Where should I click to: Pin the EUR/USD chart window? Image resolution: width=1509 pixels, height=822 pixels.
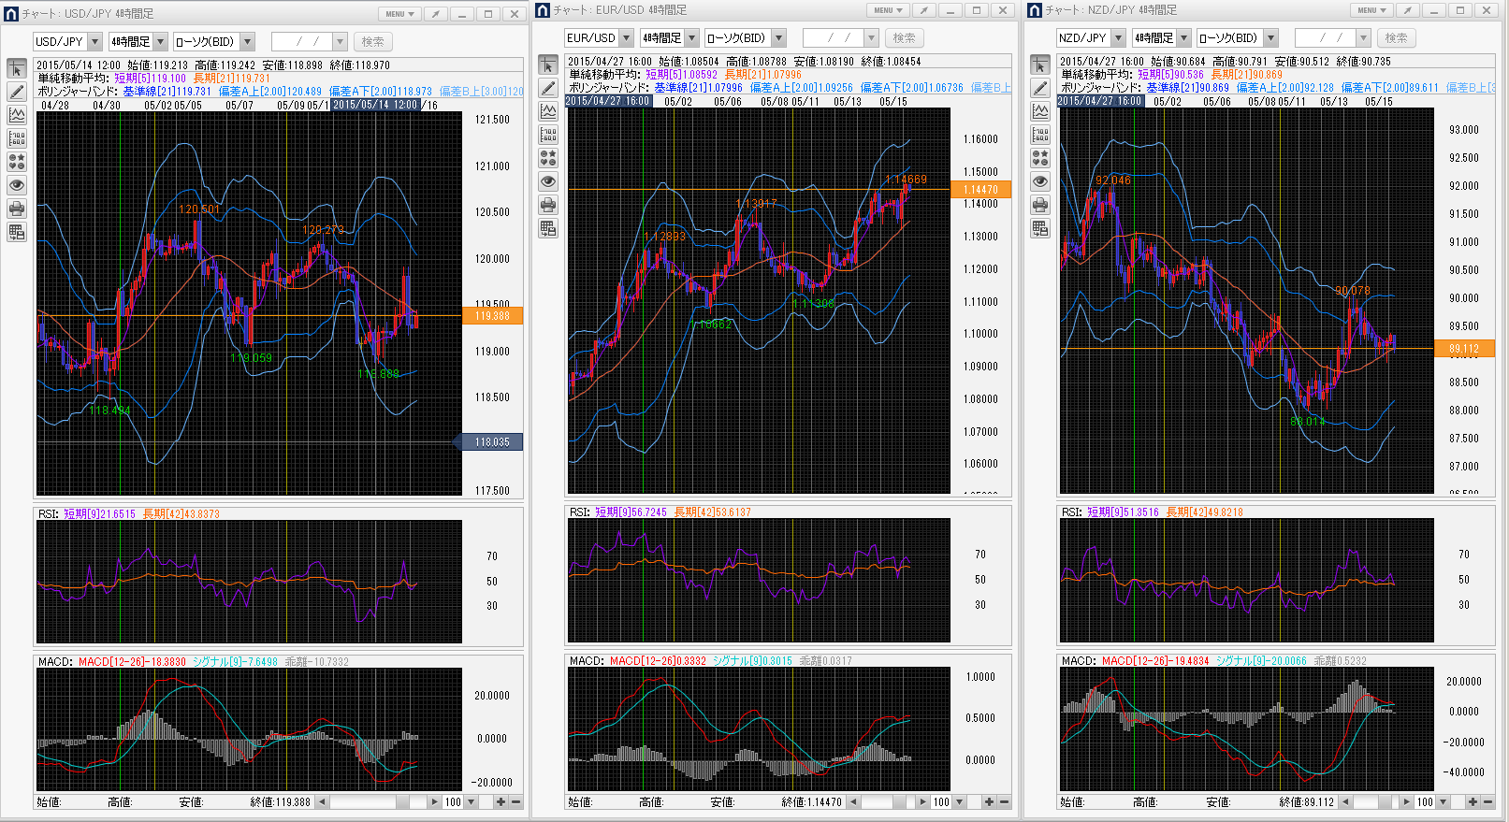click(923, 10)
